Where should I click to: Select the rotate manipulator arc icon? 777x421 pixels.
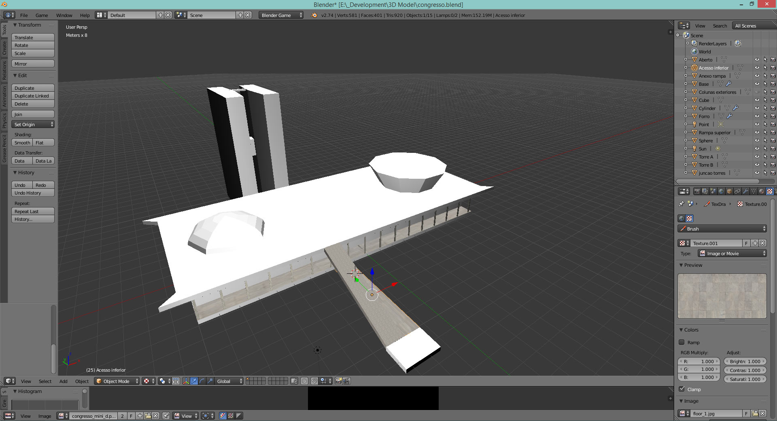point(202,381)
